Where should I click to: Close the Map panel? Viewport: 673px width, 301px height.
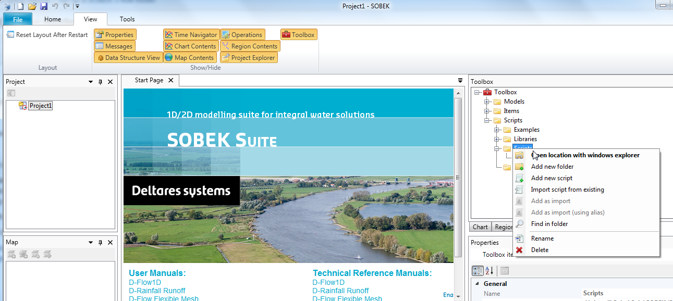(x=110, y=242)
